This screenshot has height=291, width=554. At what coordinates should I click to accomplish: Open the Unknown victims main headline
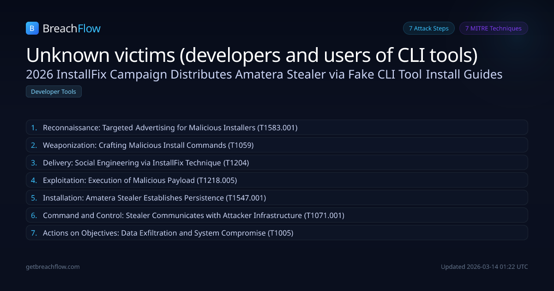coord(252,55)
